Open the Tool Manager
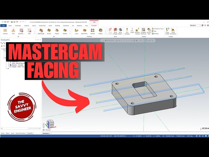 [x=127, y=31]
